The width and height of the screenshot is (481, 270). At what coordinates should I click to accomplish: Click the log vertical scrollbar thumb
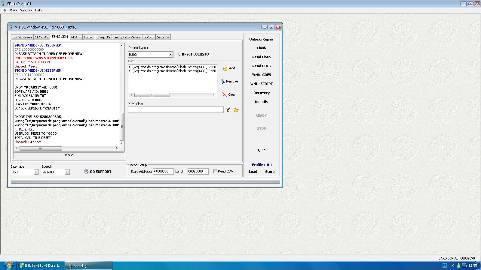[122, 127]
